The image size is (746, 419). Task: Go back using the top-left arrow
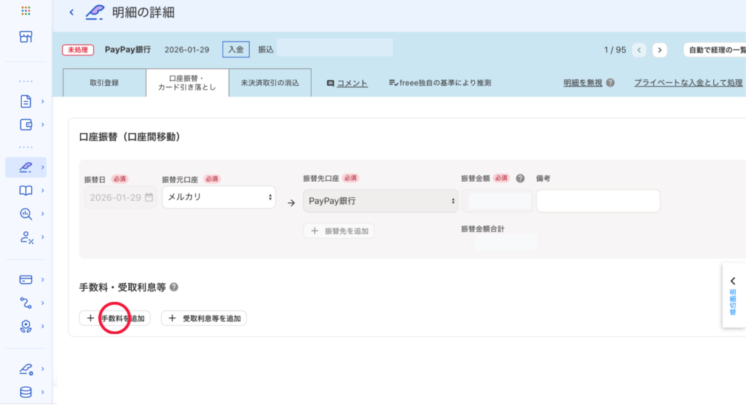point(71,12)
